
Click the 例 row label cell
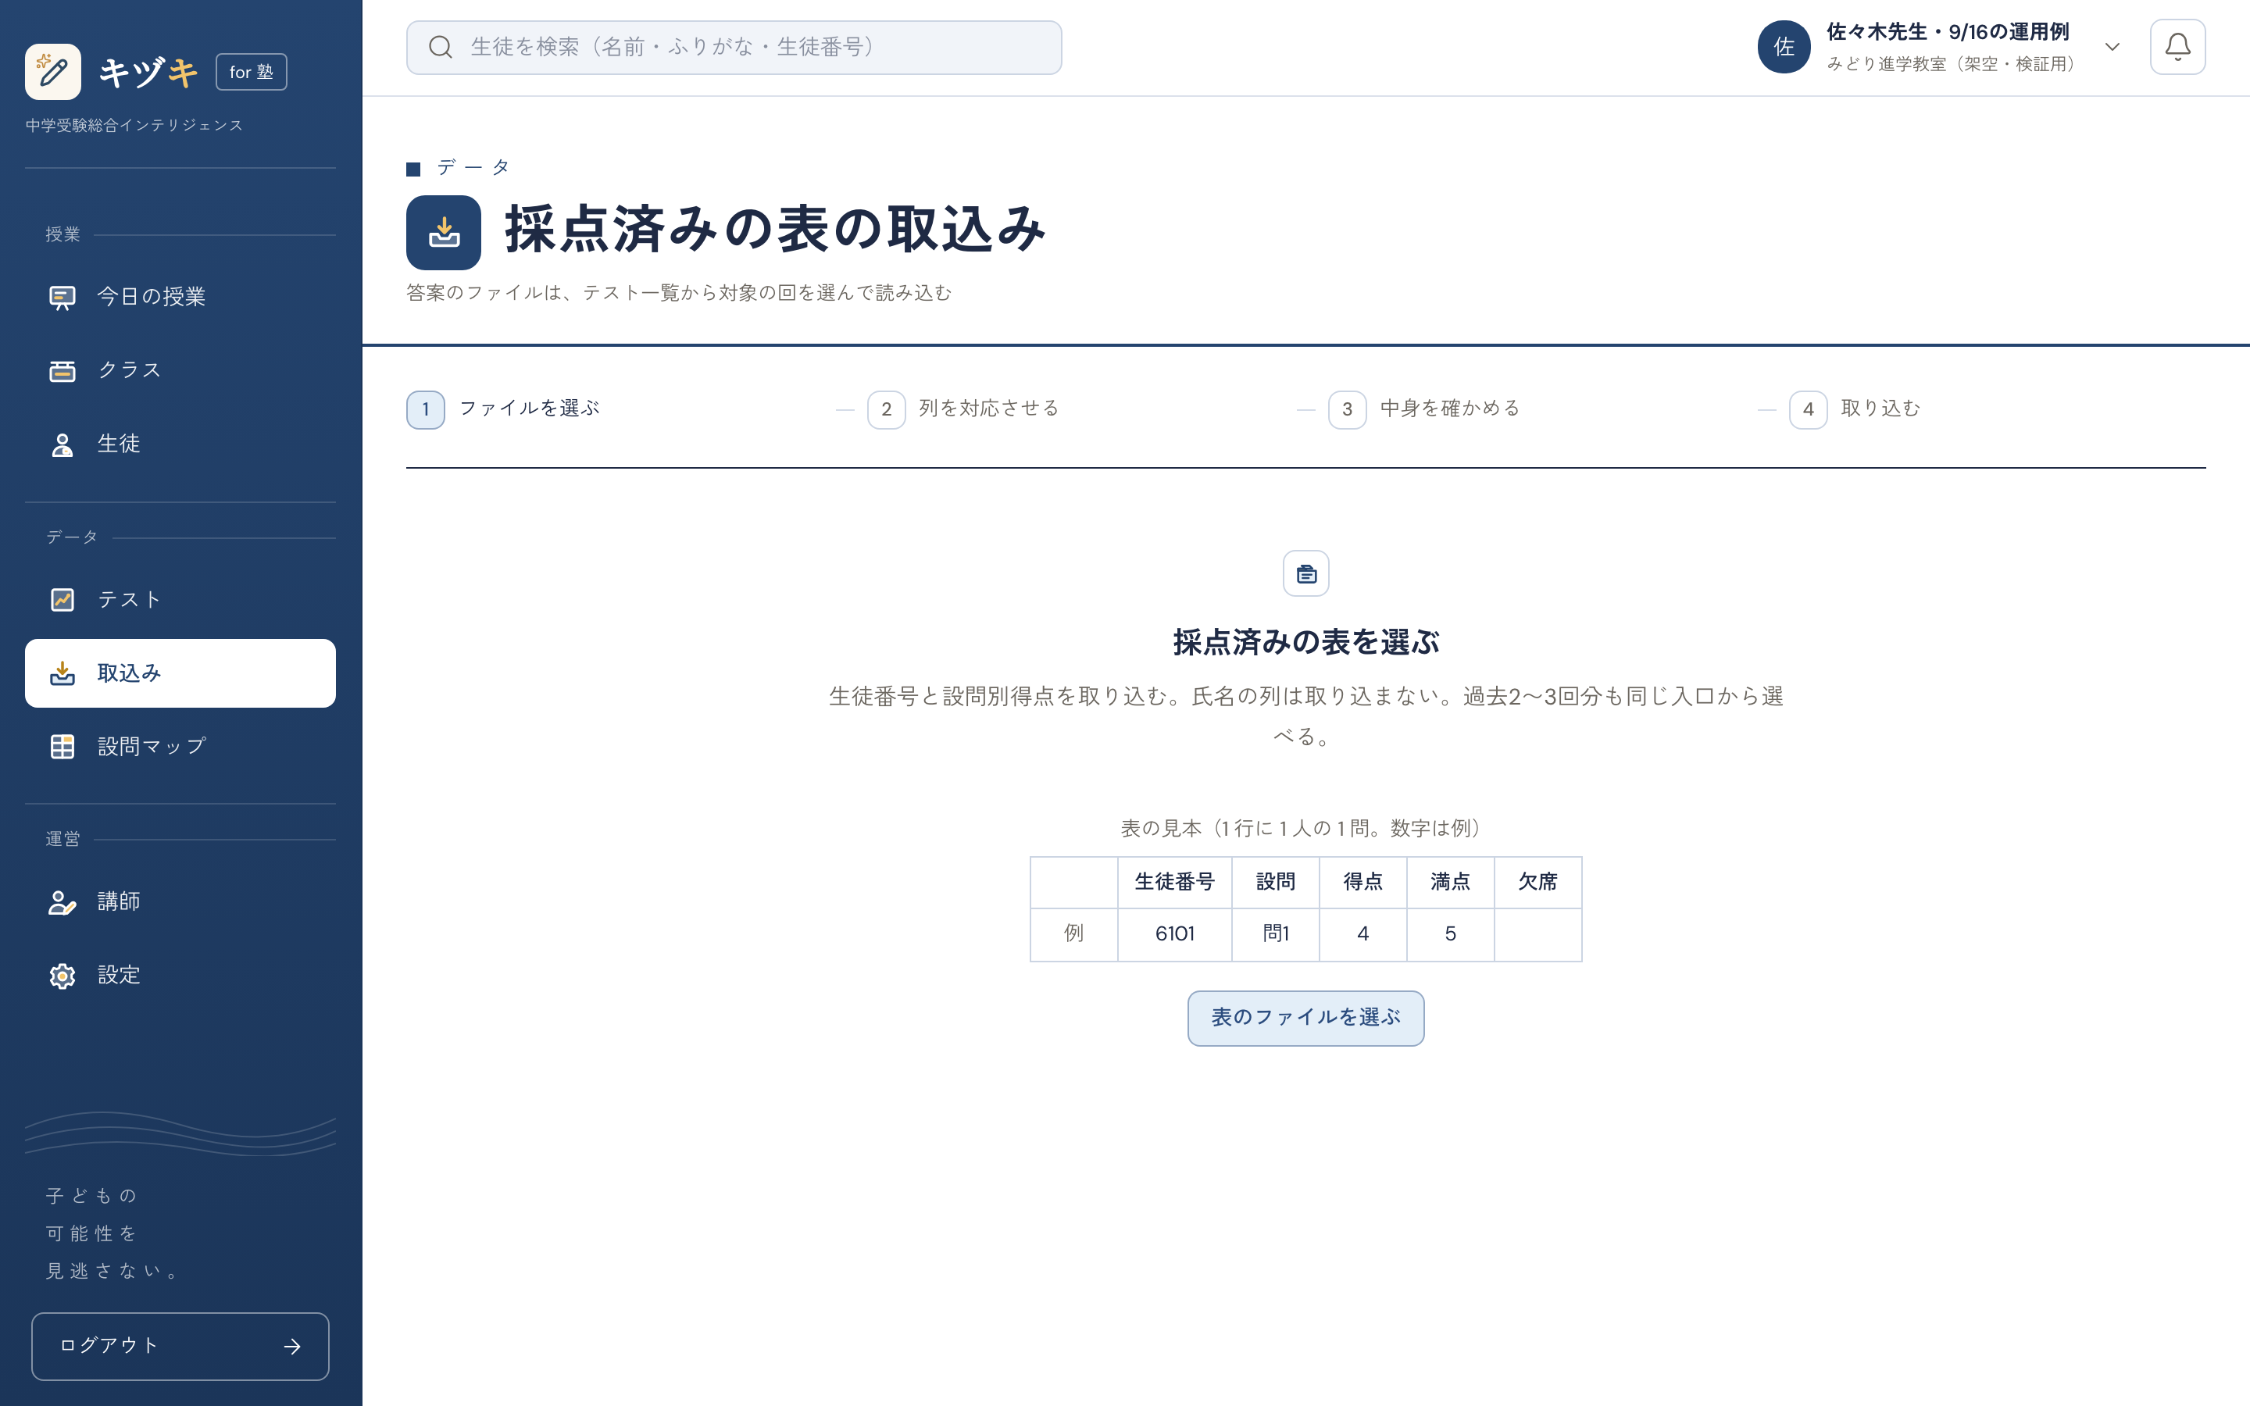pyautogui.click(x=1074, y=933)
